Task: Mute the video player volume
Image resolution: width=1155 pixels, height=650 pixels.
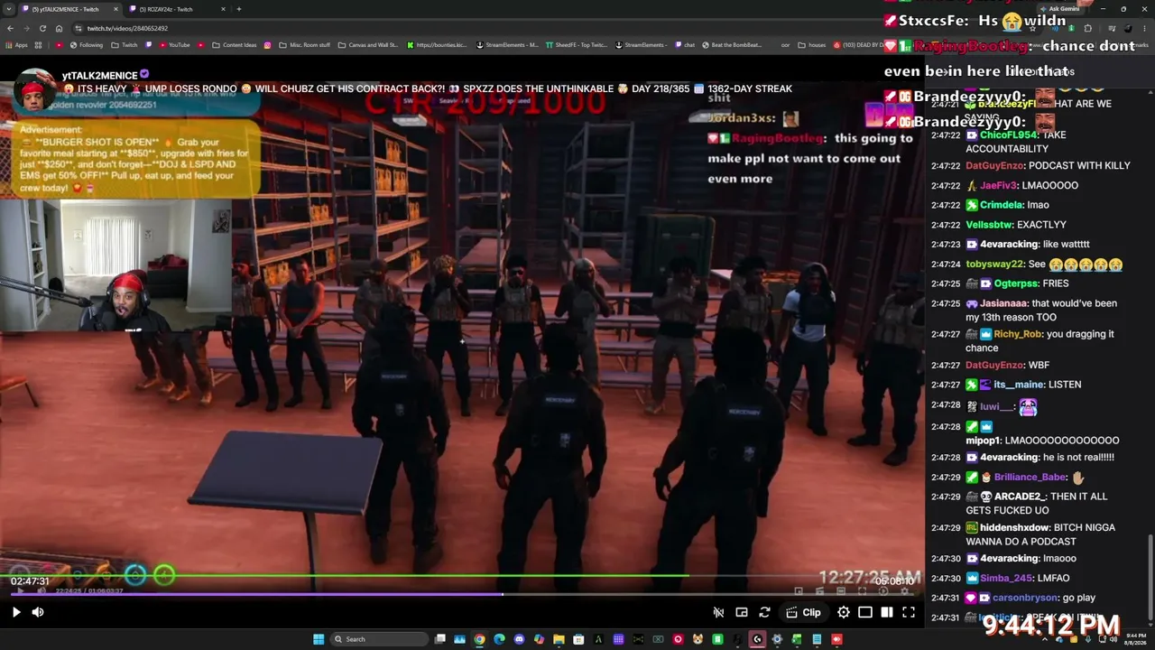Action: click(x=38, y=612)
